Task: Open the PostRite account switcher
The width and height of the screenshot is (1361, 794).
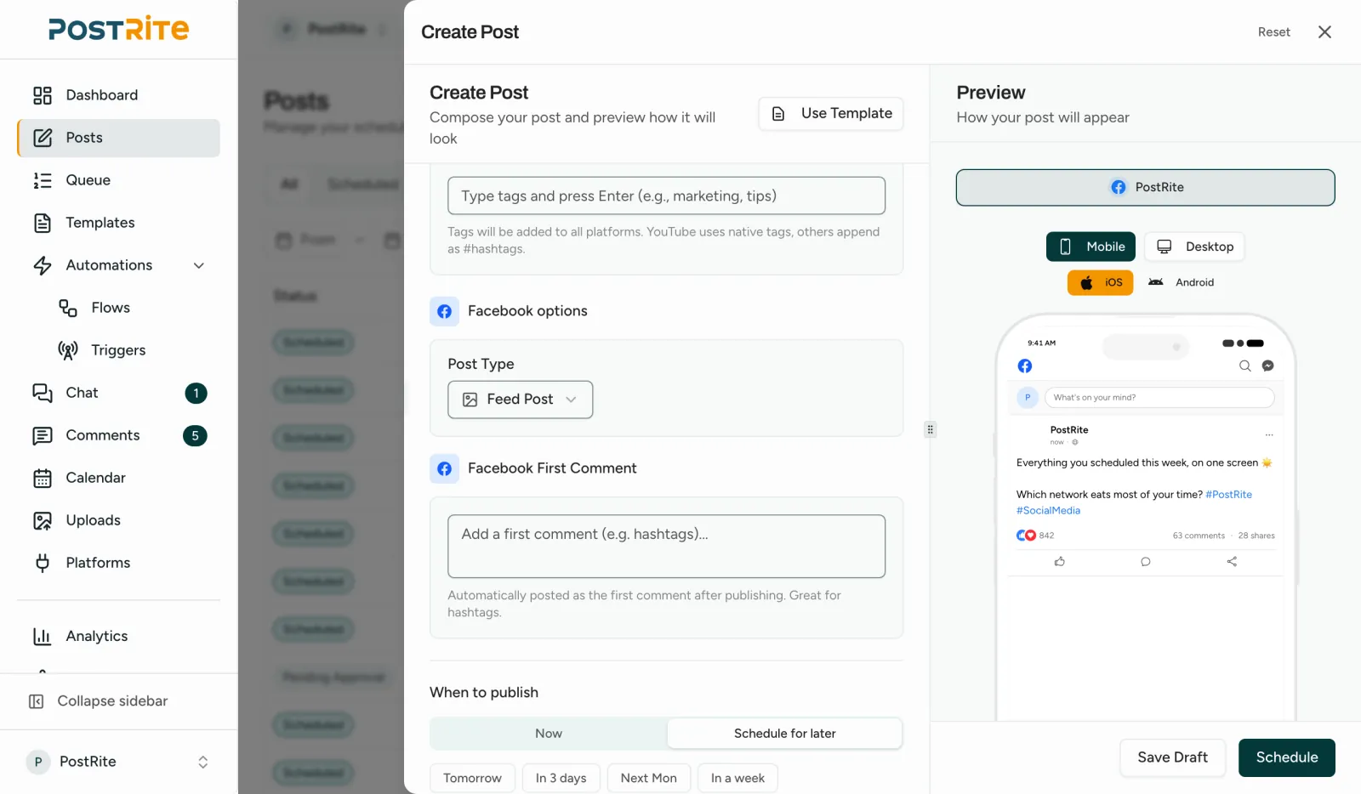Action: click(118, 762)
